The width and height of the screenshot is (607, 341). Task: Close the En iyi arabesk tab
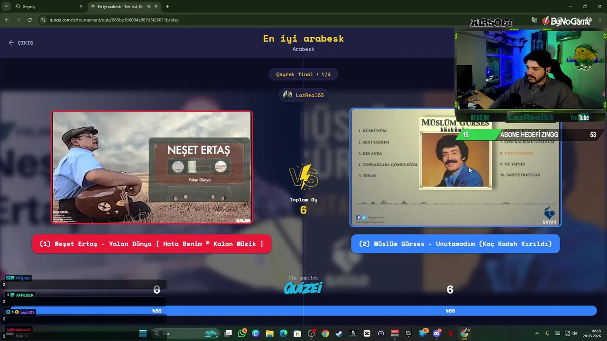coord(156,7)
